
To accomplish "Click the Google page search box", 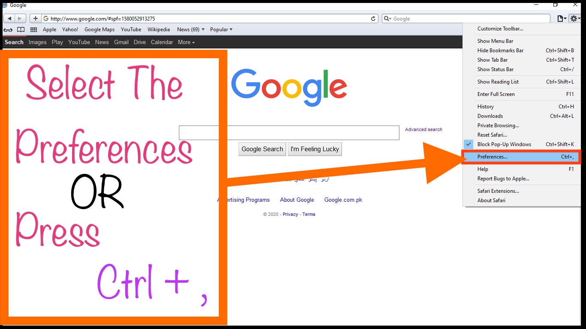I will [x=289, y=133].
